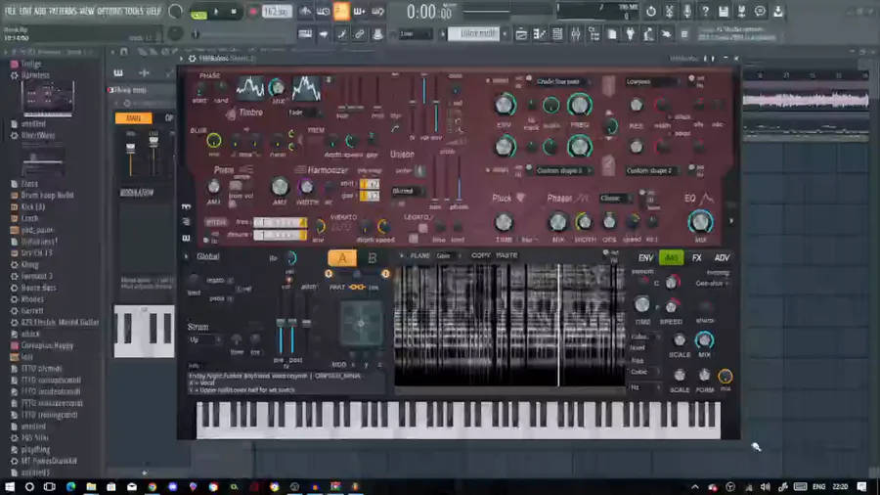Screen dimensions: 880x495
Task: Click the FL Studio play button
Action: (216, 12)
